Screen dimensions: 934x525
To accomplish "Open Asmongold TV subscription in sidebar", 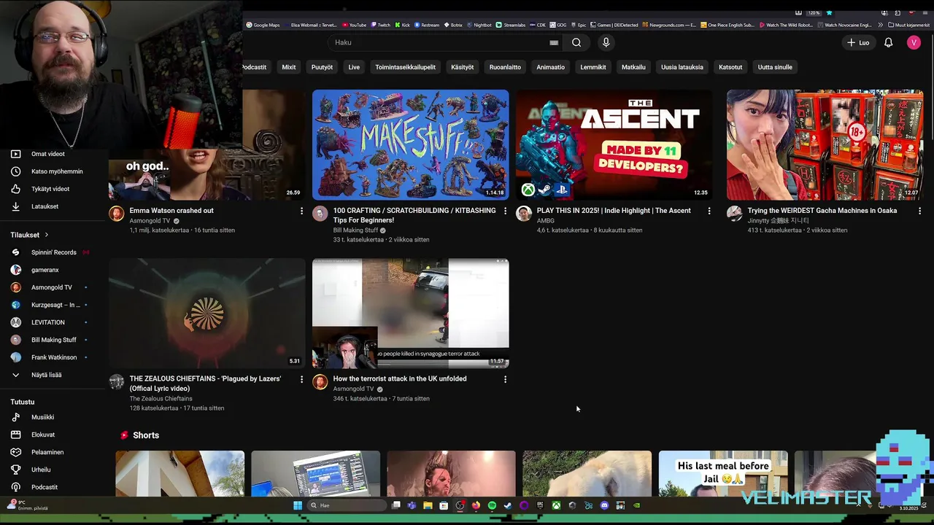I will click(51, 287).
